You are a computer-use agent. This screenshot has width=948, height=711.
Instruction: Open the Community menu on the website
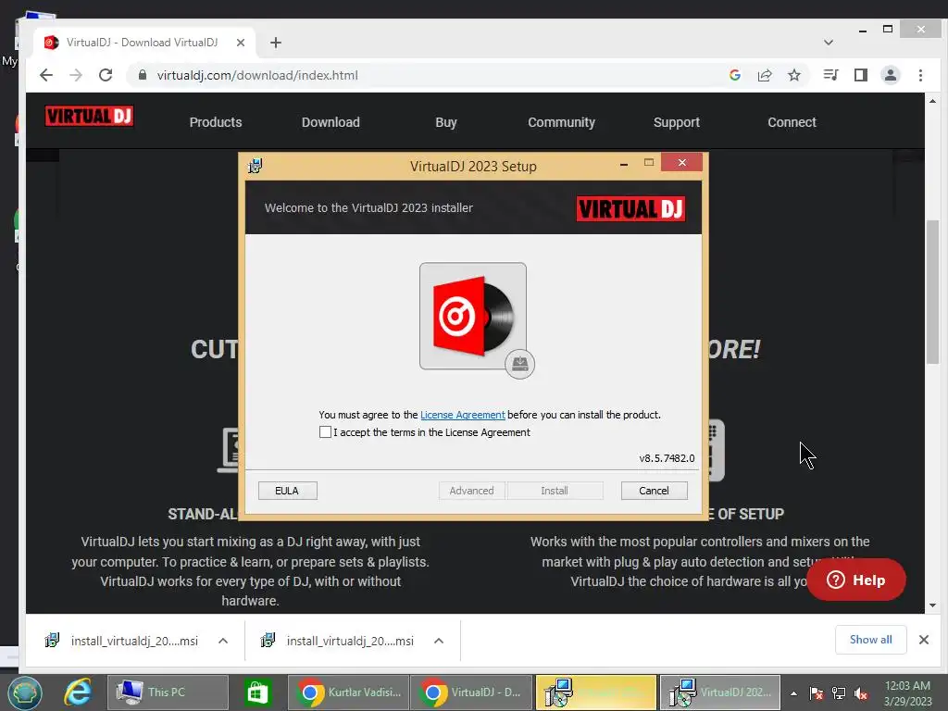coord(561,122)
